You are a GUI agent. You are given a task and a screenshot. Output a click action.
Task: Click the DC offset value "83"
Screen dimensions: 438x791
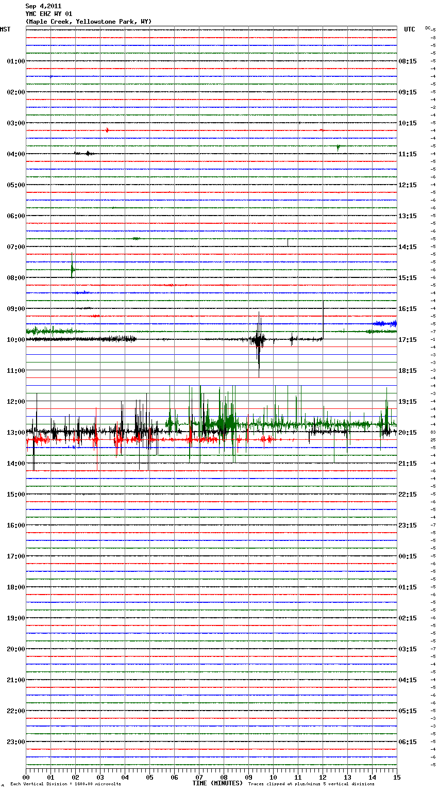pos(433,432)
